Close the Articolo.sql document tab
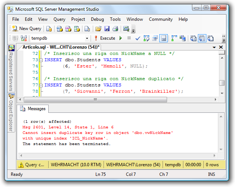This screenshot has height=187, width=235. point(221,47)
